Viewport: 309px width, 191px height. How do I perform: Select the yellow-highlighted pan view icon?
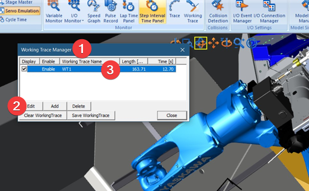[x=201, y=43]
